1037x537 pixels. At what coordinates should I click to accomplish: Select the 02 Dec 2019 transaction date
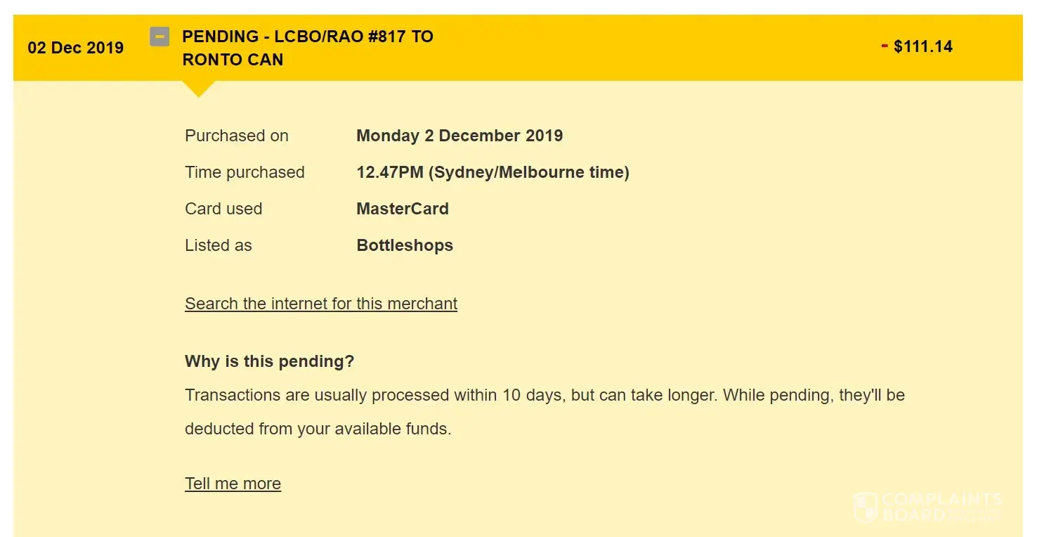tap(75, 48)
